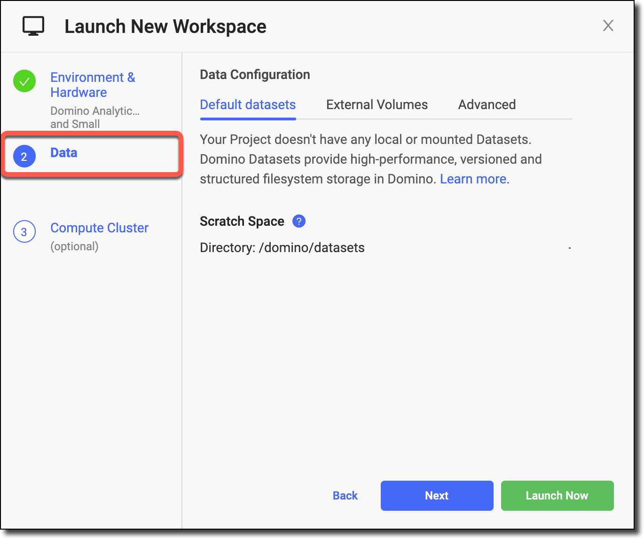Open the Advanced tab
The height and width of the screenshot is (539, 644).
pyautogui.click(x=487, y=104)
